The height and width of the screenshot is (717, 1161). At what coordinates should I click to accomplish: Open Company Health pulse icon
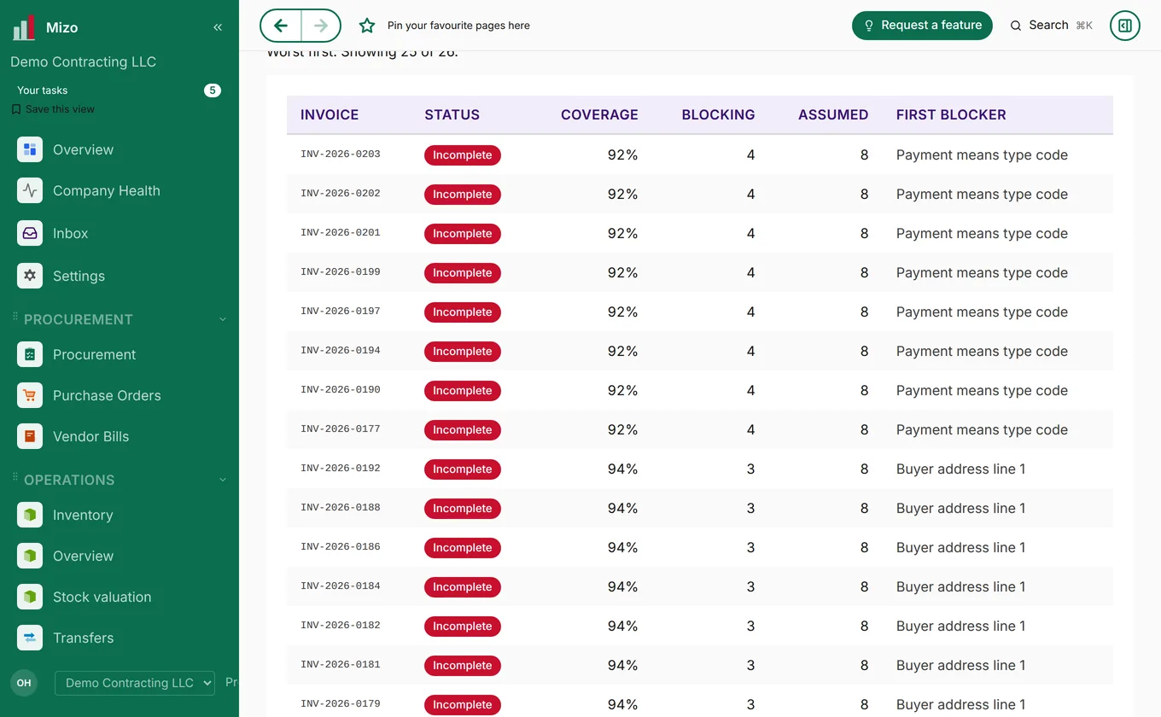point(30,190)
